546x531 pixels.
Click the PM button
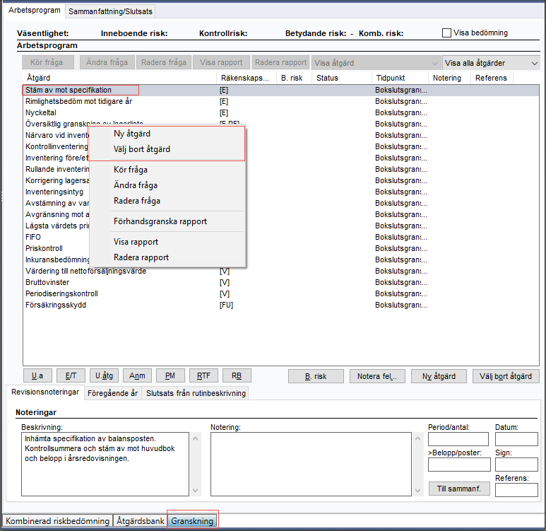(170, 376)
